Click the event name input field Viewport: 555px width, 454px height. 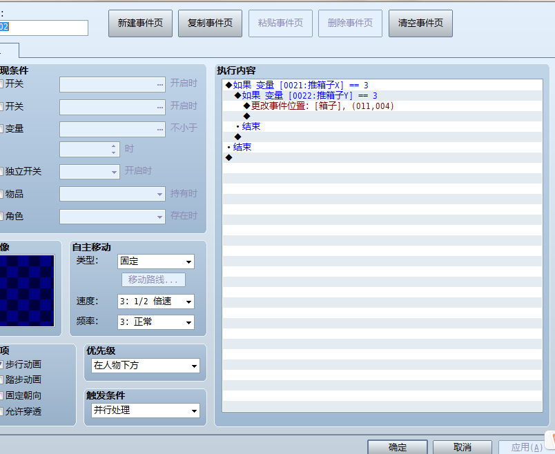coord(44,28)
